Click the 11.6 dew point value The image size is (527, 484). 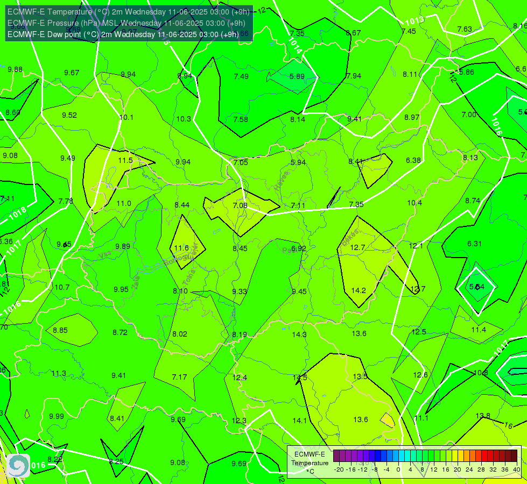point(181,248)
